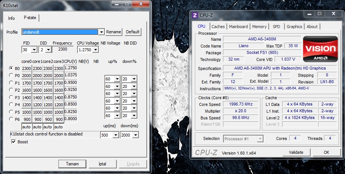The width and height of the screenshot is (345, 174).
Task: Select the B0 P-state radio button
Action: tap(11, 68)
